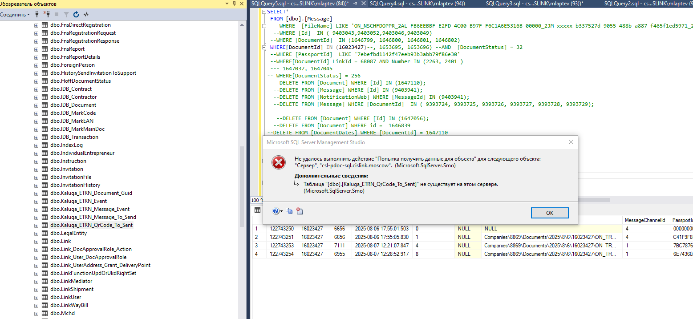Select dbo.Link_UserAddress_Grant_DeliveryPoint in the tree
Image resolution: width=693 pixels, height=319 pixels.
(x=100, y=265)
